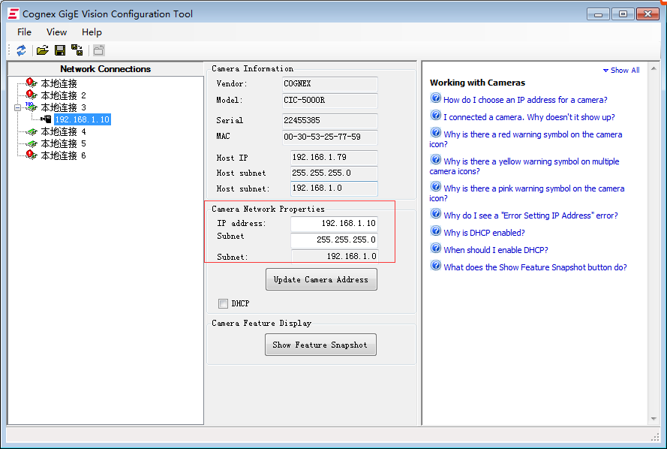
Task: Open the Show Feature Snapshot button help link
Action: [535, 267]
